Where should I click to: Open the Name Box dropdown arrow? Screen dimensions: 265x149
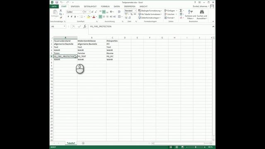(65, 26)
